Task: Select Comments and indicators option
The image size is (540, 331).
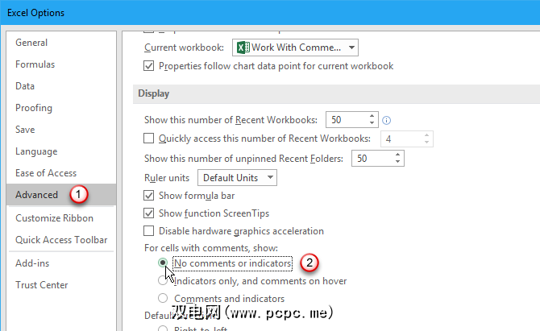Action: [164, 299]
